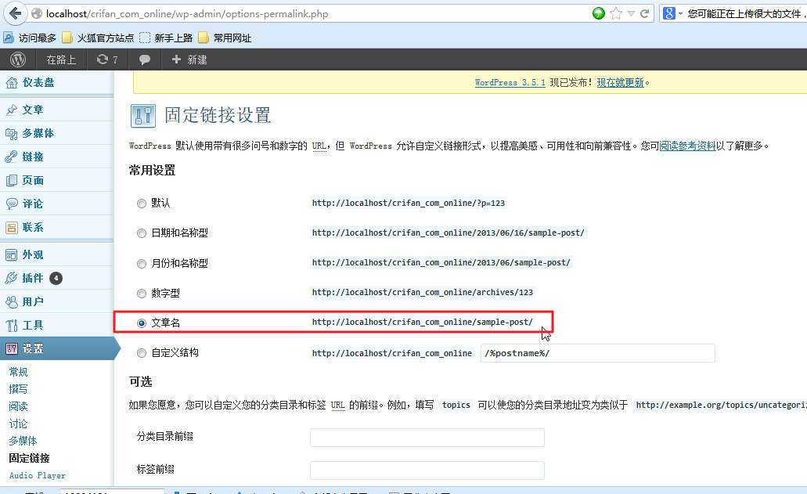This screenshot has height=494, width=807.
Task: Select the 日期和名称型 radio button
Action: (x=142, y=233)
